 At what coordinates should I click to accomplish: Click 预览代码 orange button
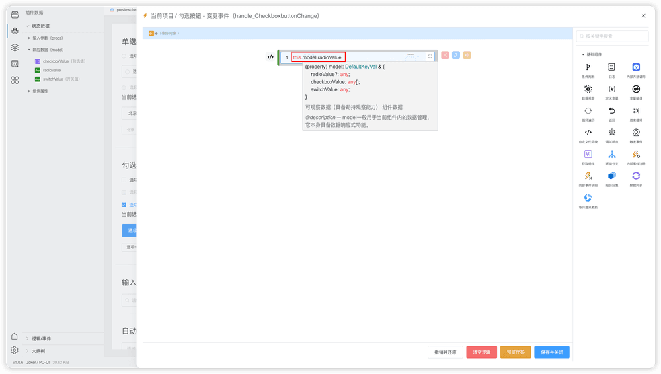point(516,352)
